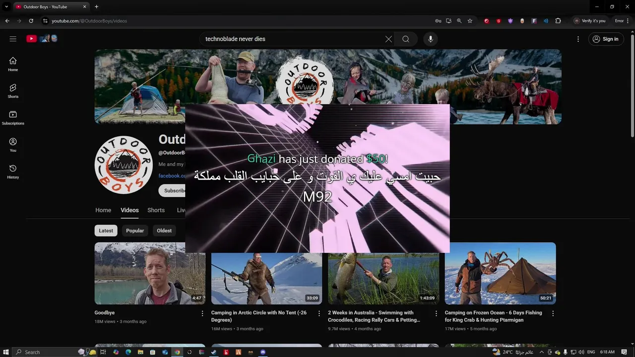Click the 'Verify it's you' profile chip
Viewport: 635px width, 357px height.
tap(590, 21)
